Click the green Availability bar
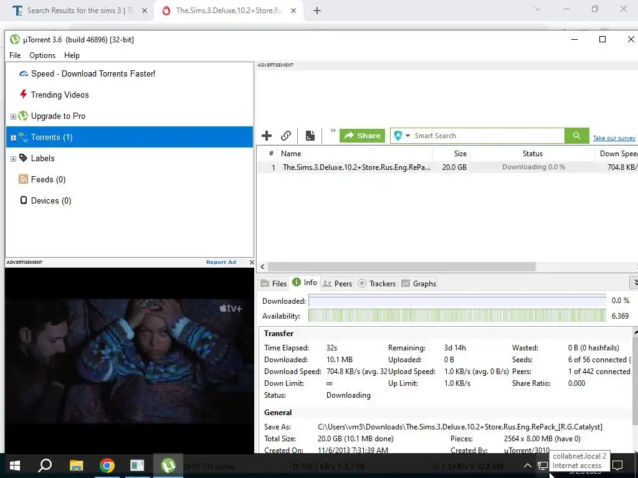 pyautogui.click(x=457, y=316)
